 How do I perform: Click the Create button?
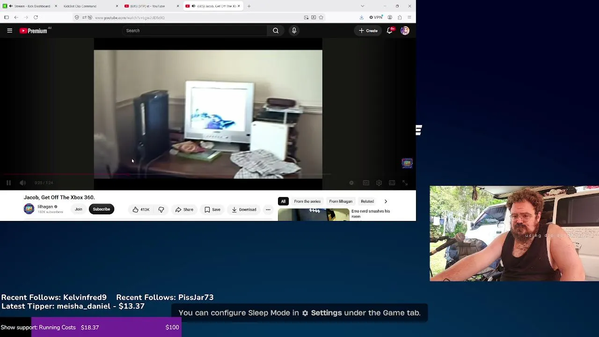coord(368,30)
